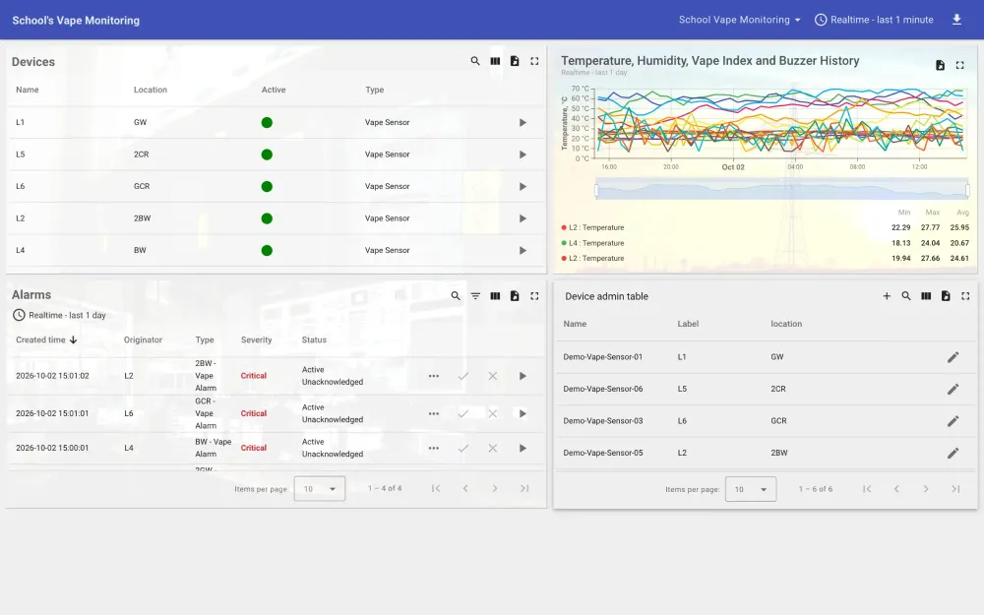The width and height of the screenshot is (984, 615).
Task: Show columns selector in Alarms panel
Action: tap(495, 295)
